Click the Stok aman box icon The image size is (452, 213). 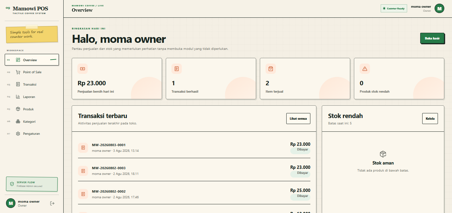[x=383, y=154]
